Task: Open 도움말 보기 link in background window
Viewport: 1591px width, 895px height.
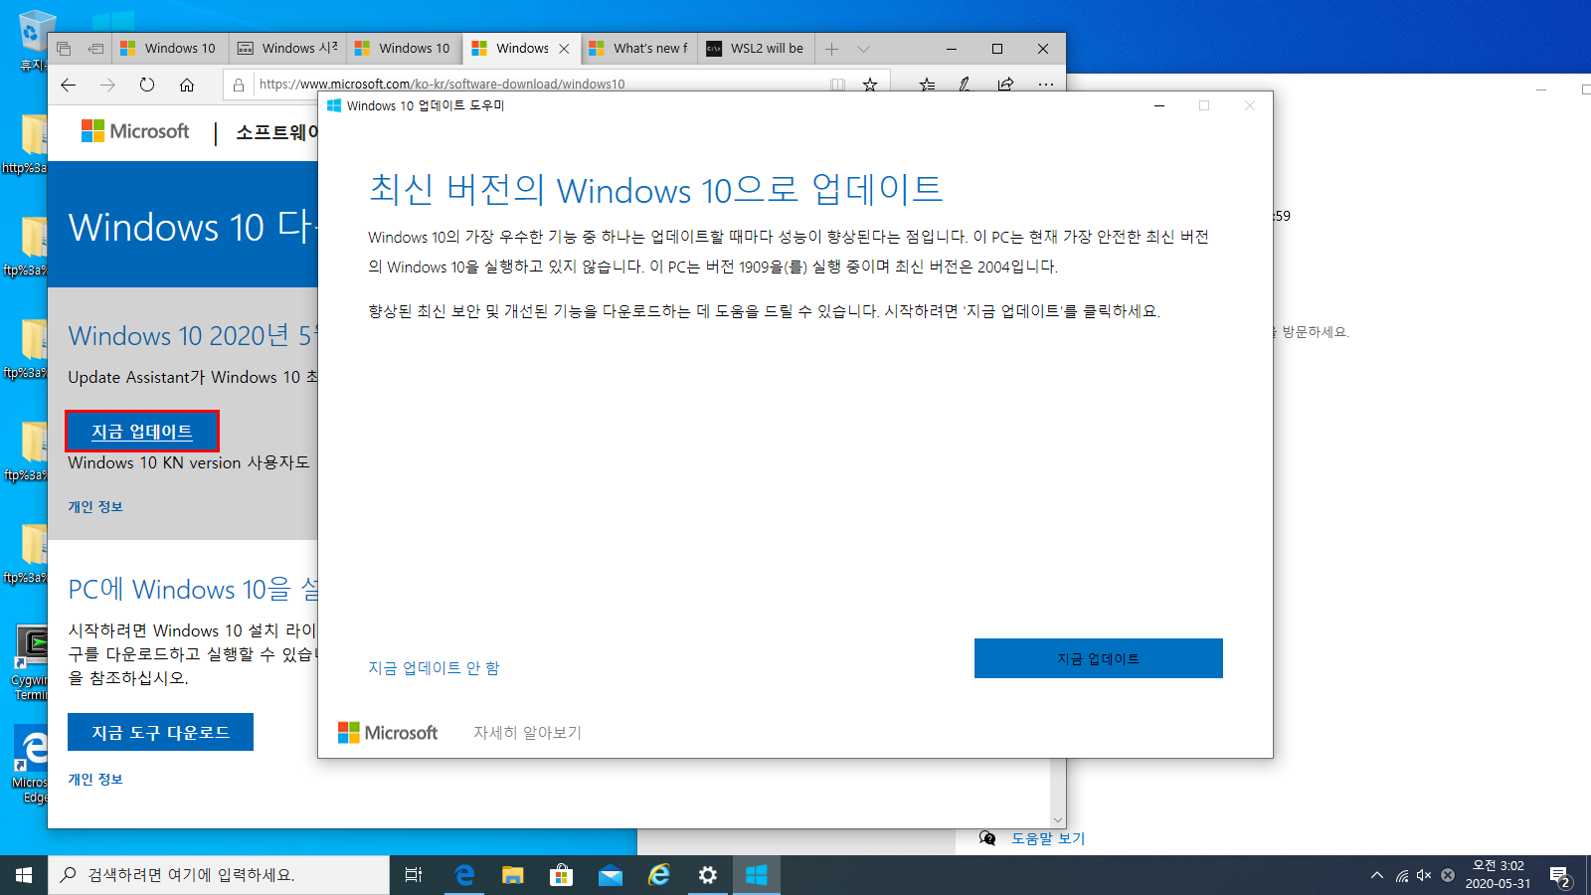Action: (1048, 838)
